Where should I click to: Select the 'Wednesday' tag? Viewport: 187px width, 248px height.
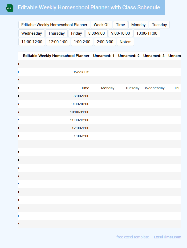(32, 33)
